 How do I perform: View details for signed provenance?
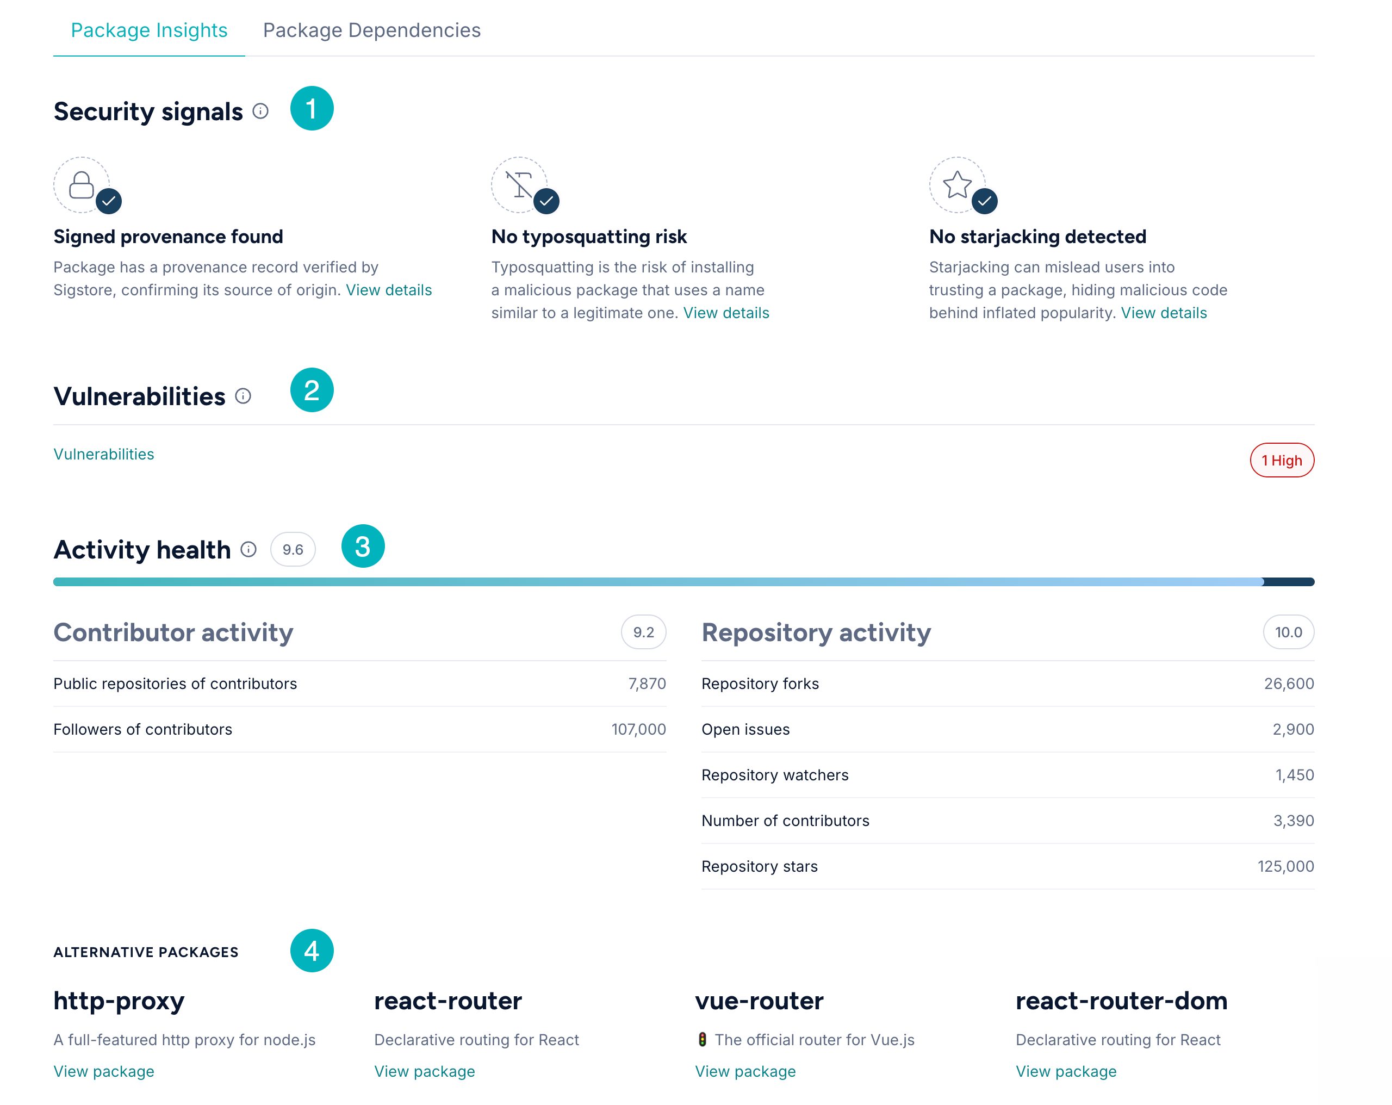click(x=390, y=289)
